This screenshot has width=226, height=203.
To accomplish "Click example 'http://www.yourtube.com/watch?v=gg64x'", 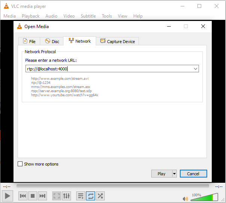I will (65, 95).
